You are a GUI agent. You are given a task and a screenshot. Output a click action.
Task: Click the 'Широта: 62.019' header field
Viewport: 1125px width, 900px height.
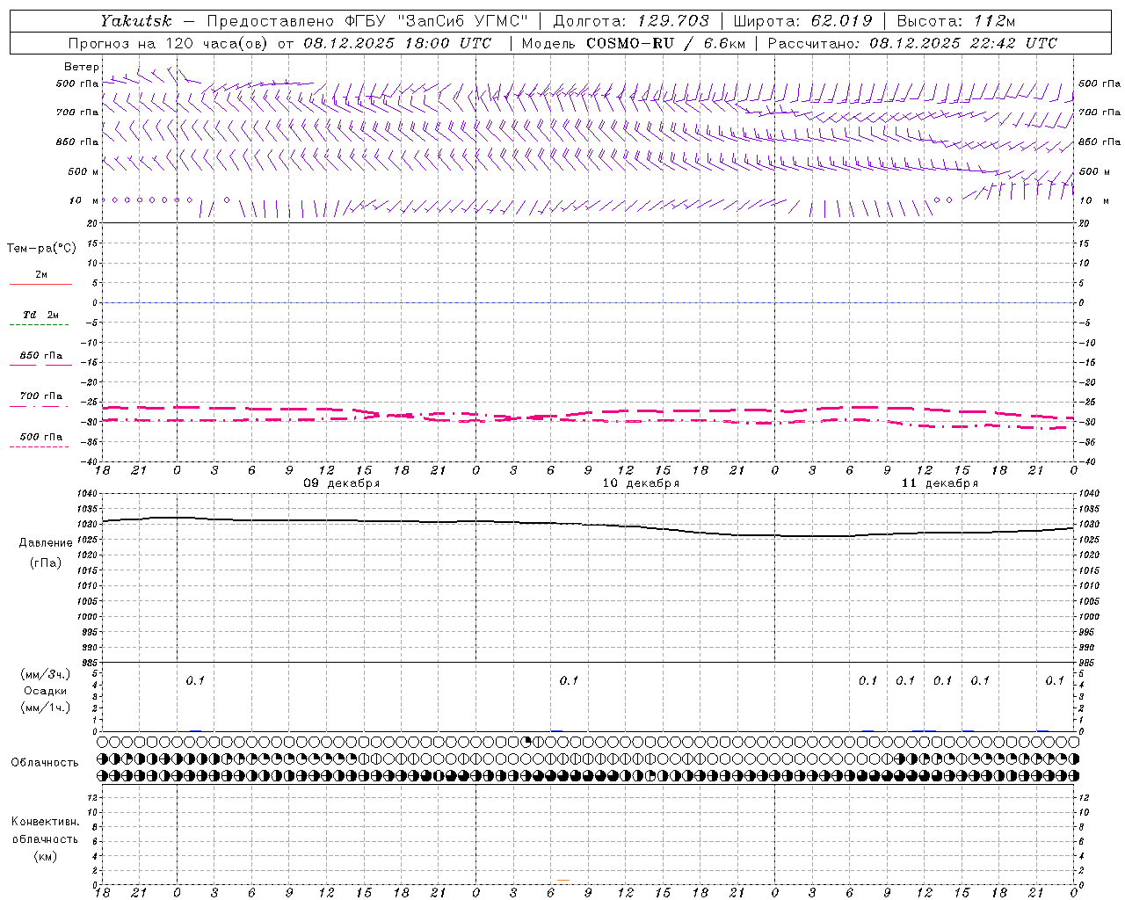tap(802, 21)
